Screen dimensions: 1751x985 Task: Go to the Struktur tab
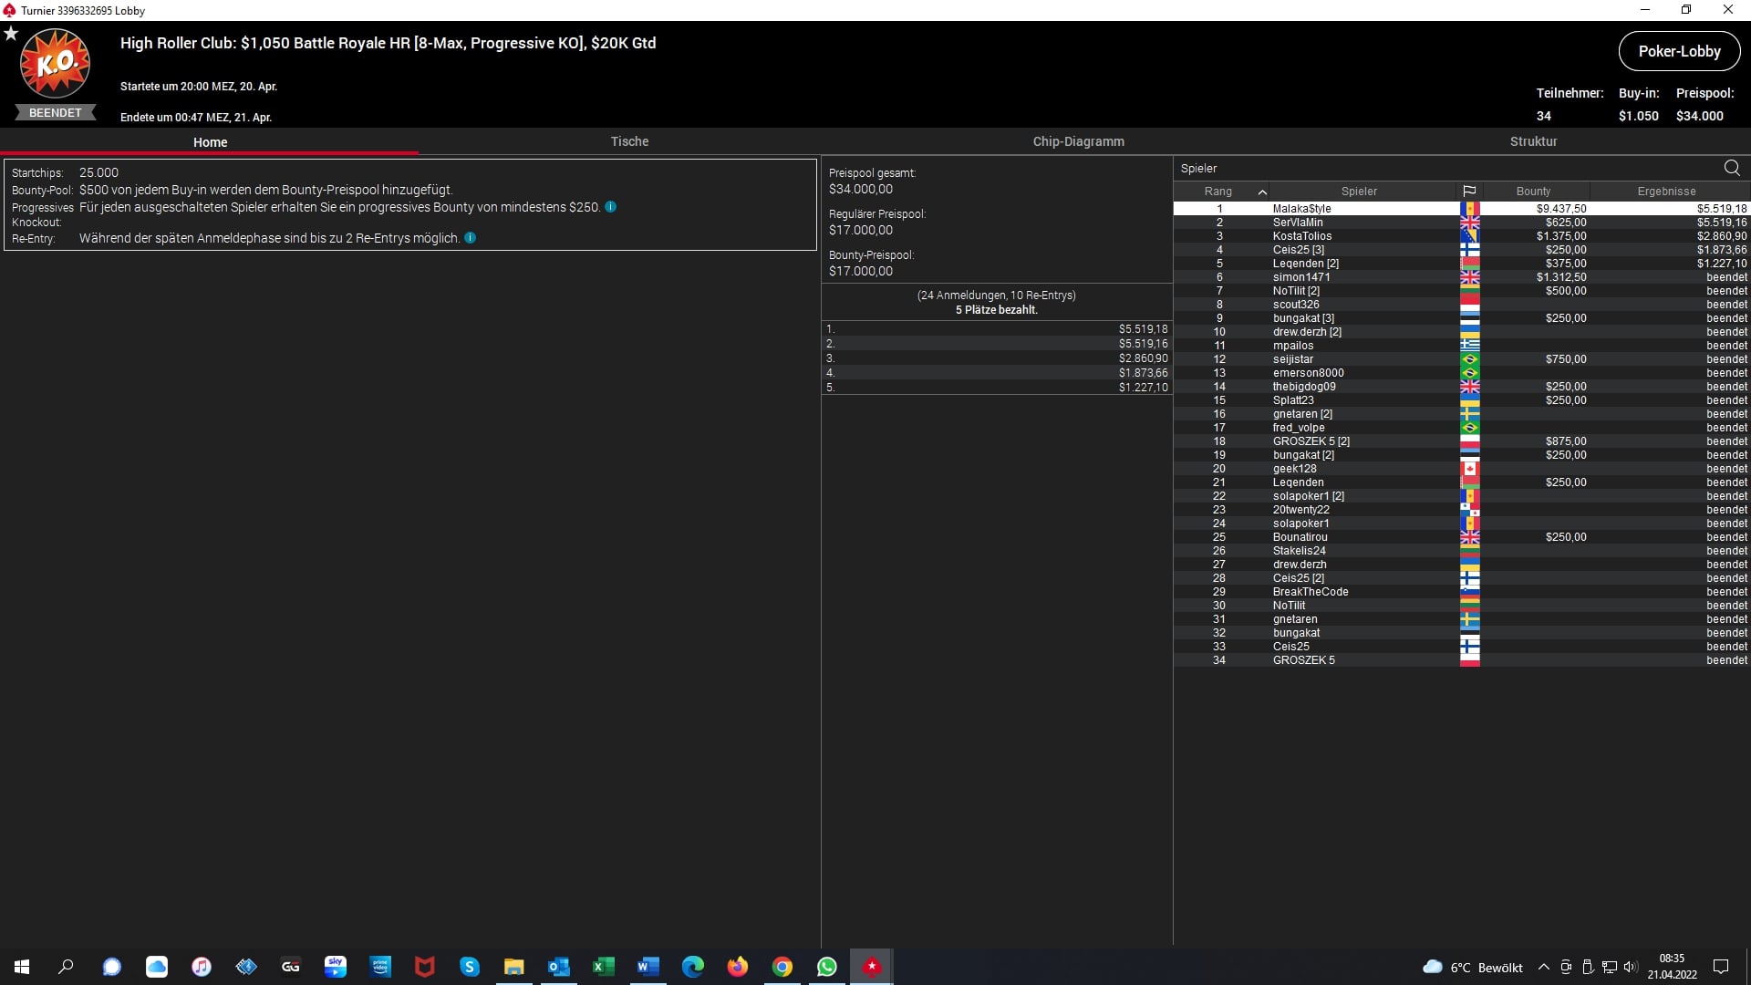click(1533, 141)
